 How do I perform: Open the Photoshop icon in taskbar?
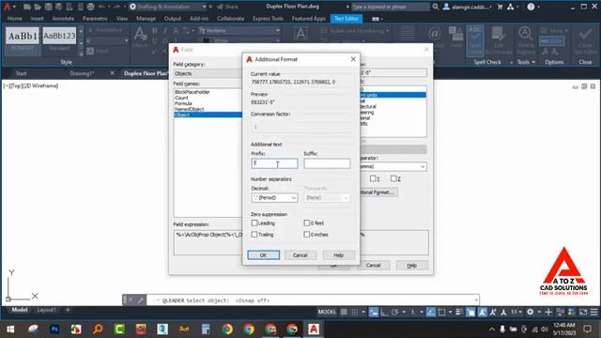(54, 329)
